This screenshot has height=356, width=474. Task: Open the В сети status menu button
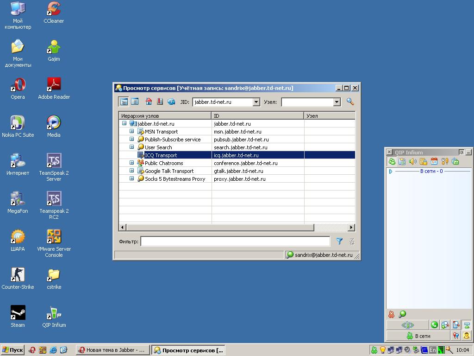point(418,336)
